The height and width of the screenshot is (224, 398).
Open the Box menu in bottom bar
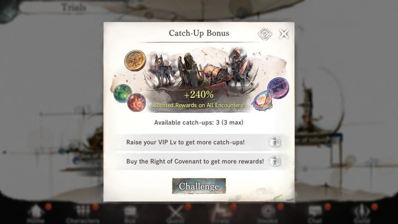pyautogui.click(x=130, y=214)
